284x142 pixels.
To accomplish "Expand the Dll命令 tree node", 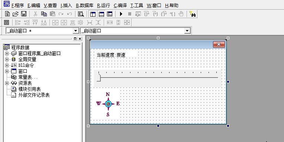I will point(7,65).
